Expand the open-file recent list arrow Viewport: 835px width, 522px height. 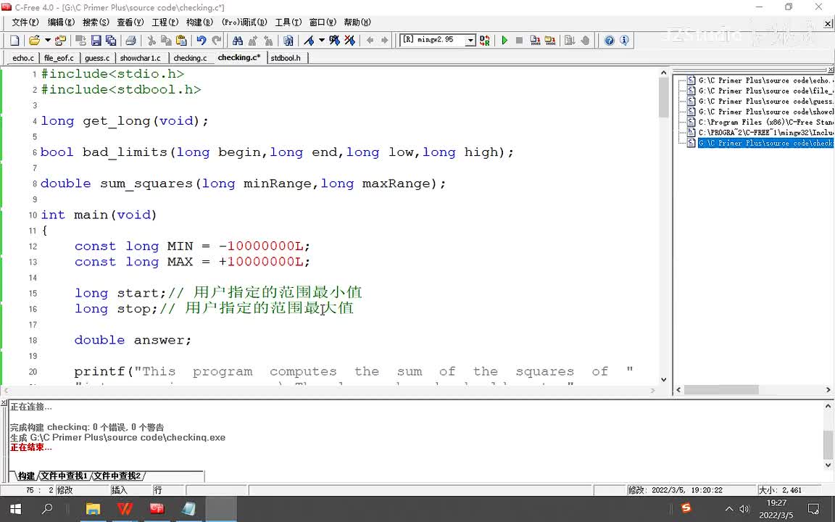[x=47, y=41]
